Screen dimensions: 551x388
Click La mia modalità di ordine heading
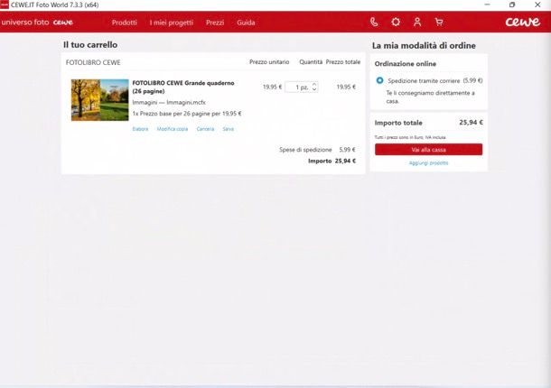(x=424, y=46)
